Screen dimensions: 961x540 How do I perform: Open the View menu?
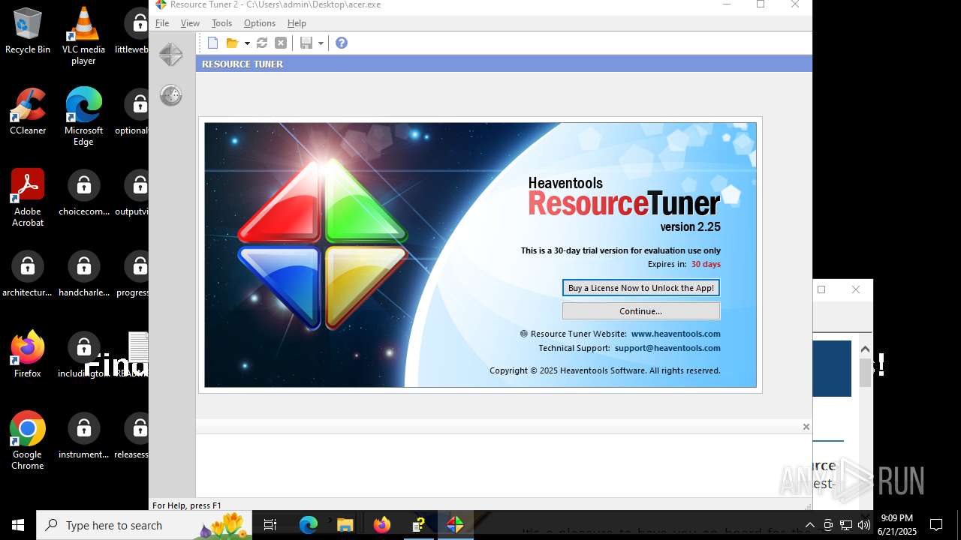190,23
